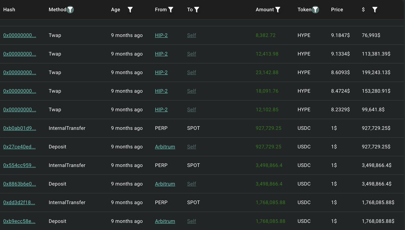The image size is (405, 230).
Task: Open the Token column filter icon
Action: [315, 10]
